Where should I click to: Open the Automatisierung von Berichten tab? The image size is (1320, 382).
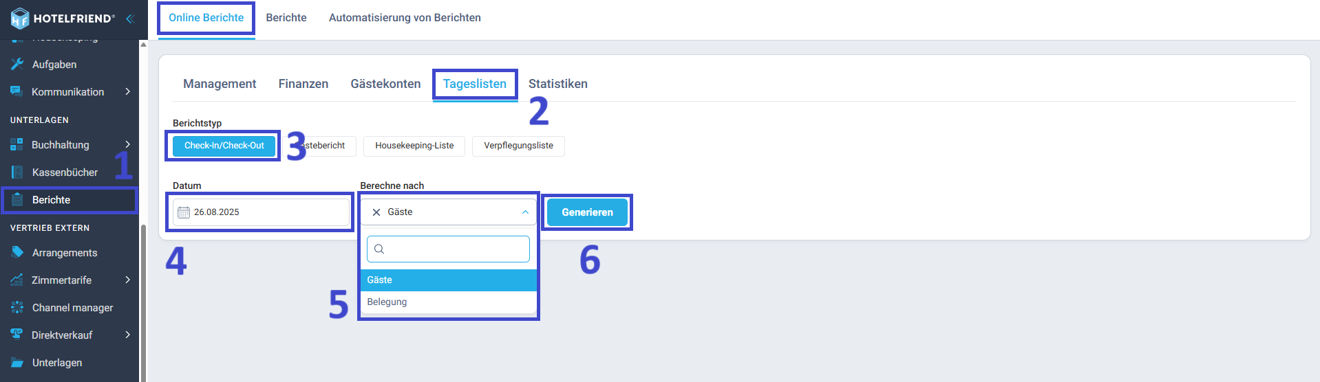[x=405, y=18]
